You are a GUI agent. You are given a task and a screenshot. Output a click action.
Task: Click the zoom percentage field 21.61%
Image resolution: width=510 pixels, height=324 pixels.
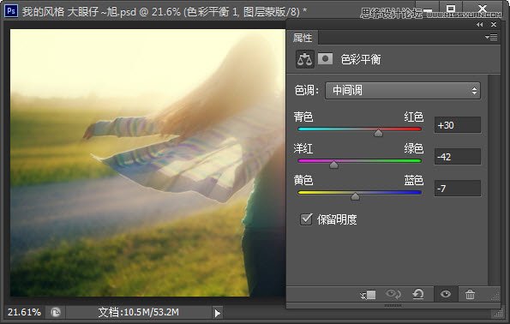pyautogui.click(x=24, y=312)
